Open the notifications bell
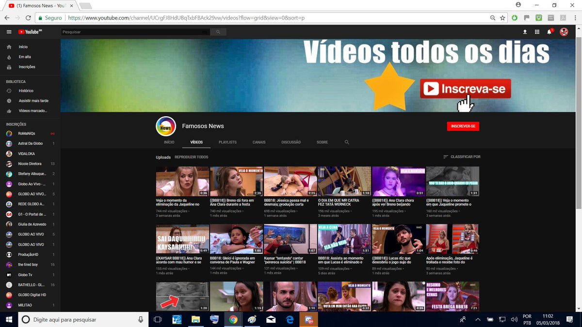582x327 pixels. pyautogui.click(x=550, y=32)
